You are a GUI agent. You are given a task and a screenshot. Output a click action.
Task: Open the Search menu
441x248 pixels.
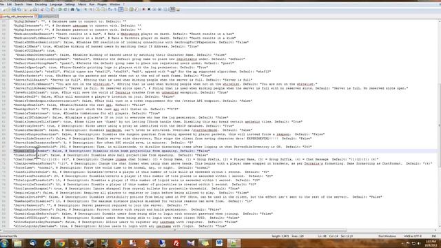click(x=19, y=5)
